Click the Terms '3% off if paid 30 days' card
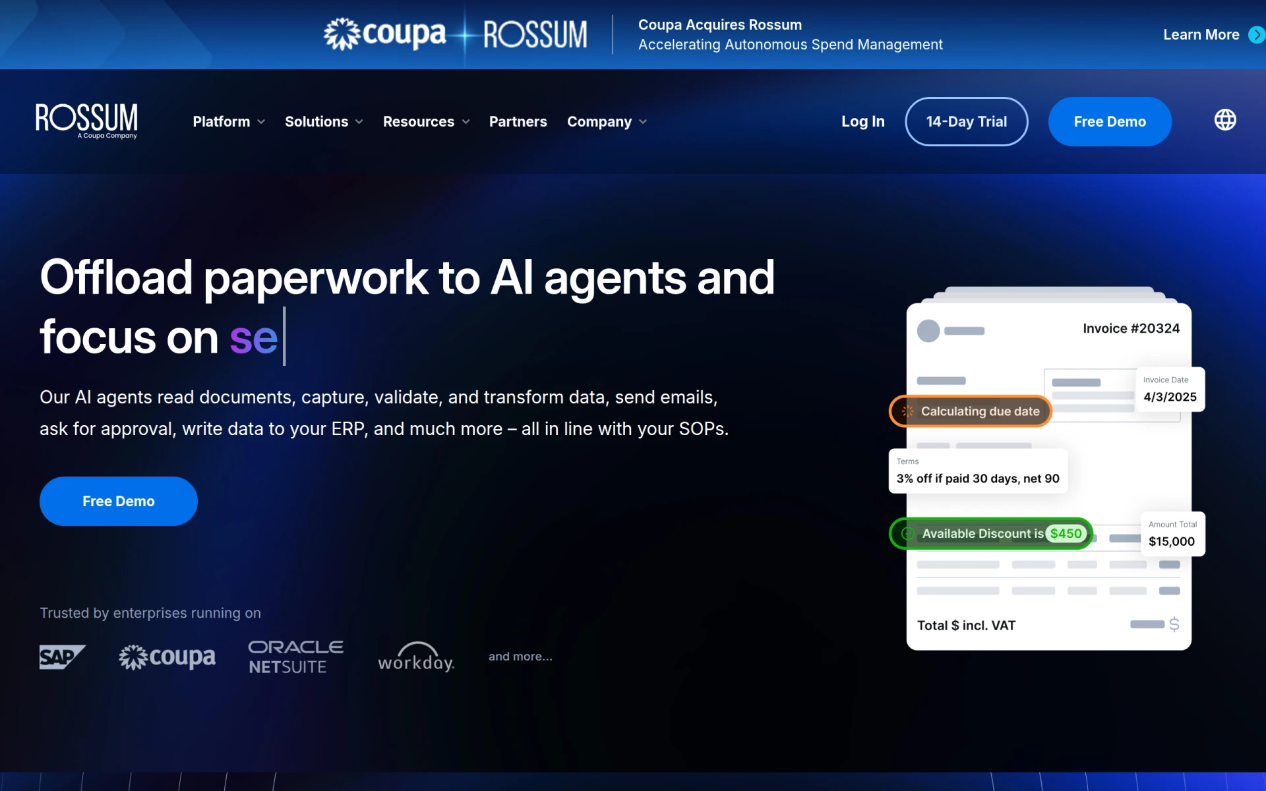Screen dimensions: 1266x791 [978, 471]
